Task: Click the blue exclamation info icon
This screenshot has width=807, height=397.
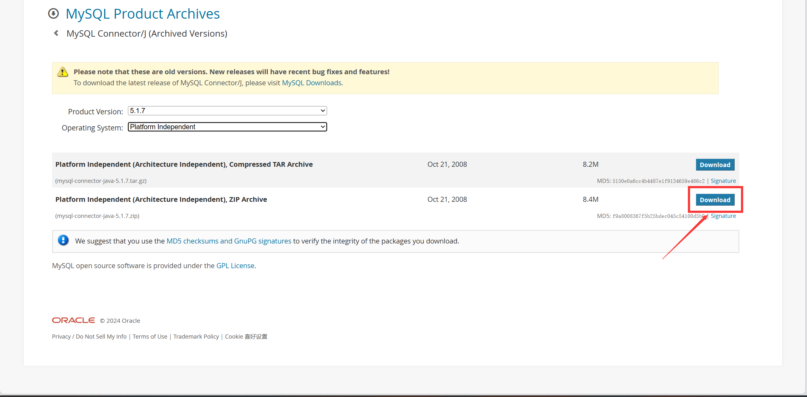Action: pyautogui.click(x=63, y=240)
